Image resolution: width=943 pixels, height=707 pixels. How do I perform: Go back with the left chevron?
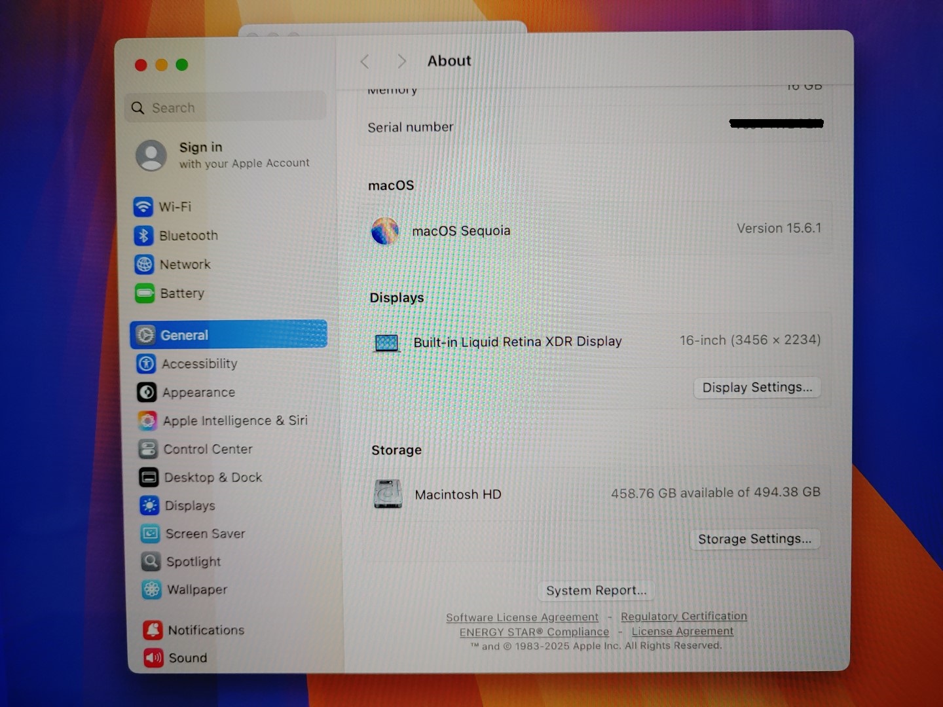[x=365, y=62]
